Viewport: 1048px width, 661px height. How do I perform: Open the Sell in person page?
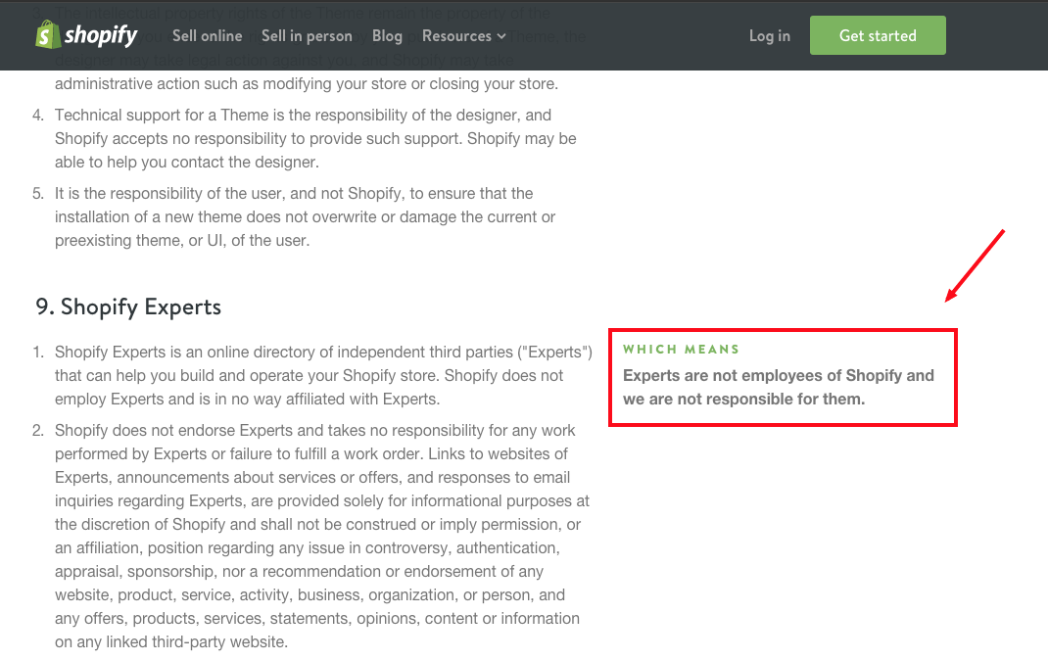(307, 36)
